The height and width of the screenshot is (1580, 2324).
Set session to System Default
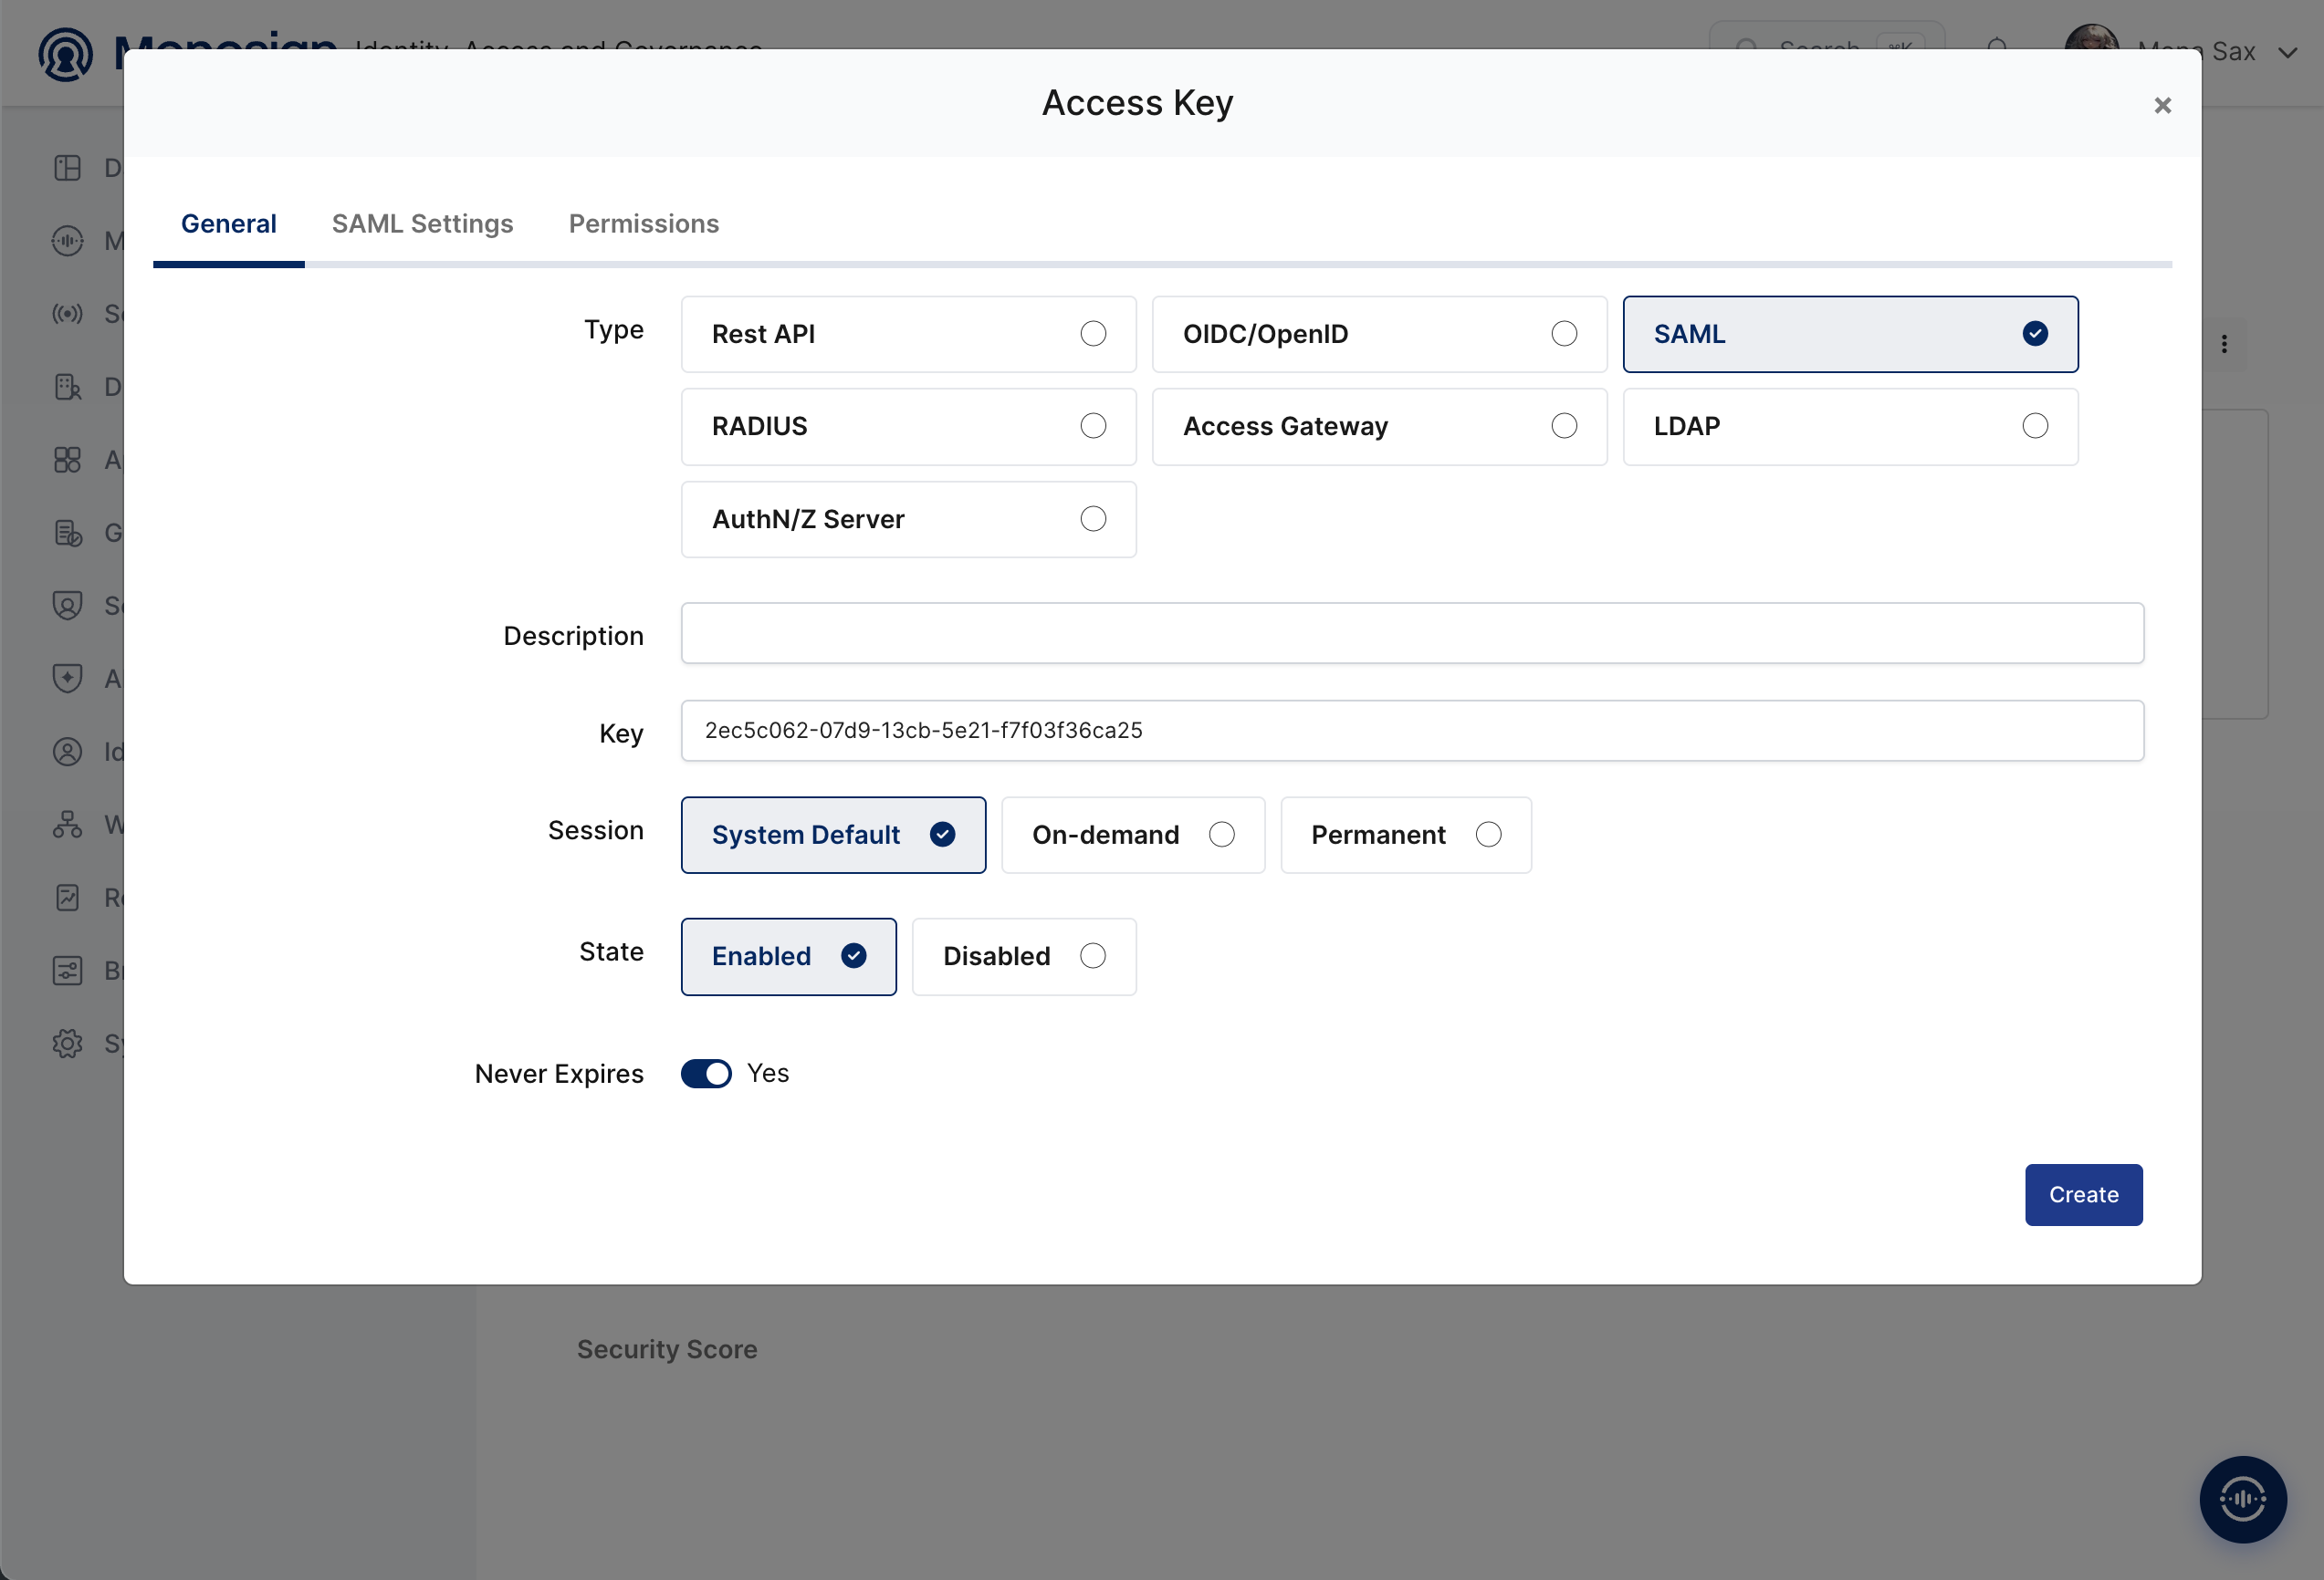pyautogui.click(x=833, y=835)
